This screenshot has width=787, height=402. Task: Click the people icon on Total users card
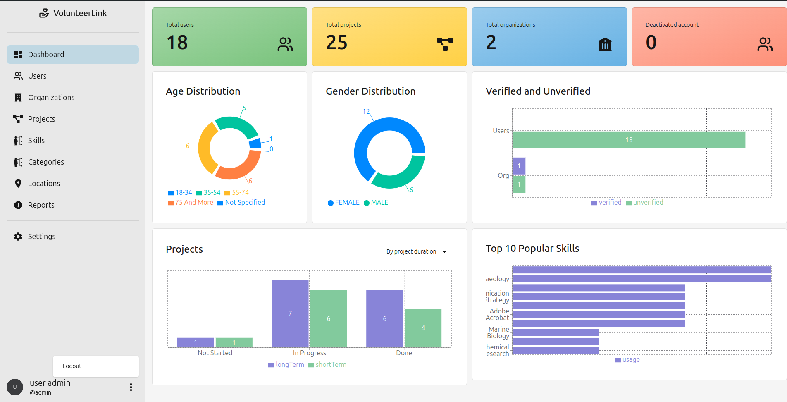pos(285,44)
